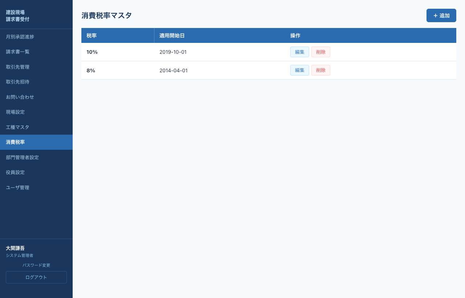Click the date 2014-04-01
Screen dimensions: 465x298
click(x=174, y=71)
